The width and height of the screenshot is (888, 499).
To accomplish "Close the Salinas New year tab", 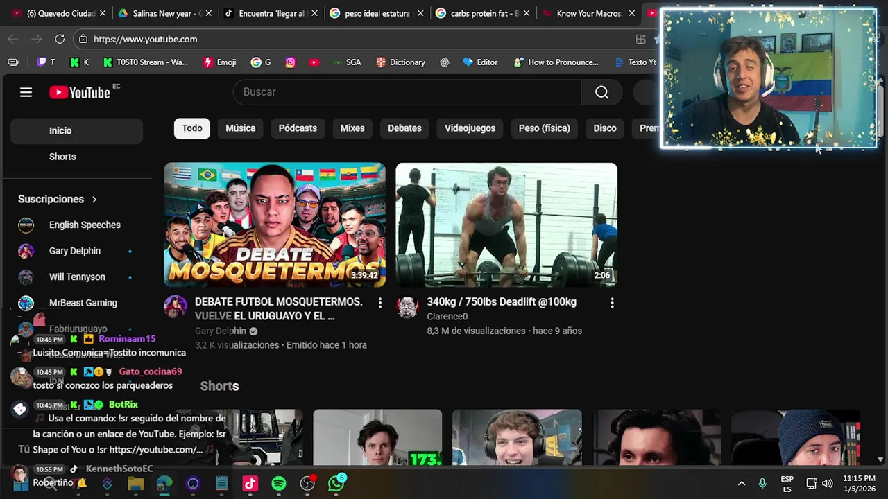I will click(209, 13).
